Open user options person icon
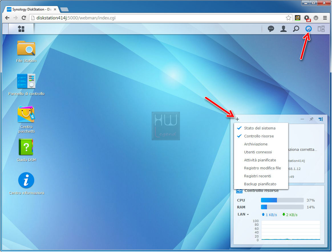 pos(283,29)
